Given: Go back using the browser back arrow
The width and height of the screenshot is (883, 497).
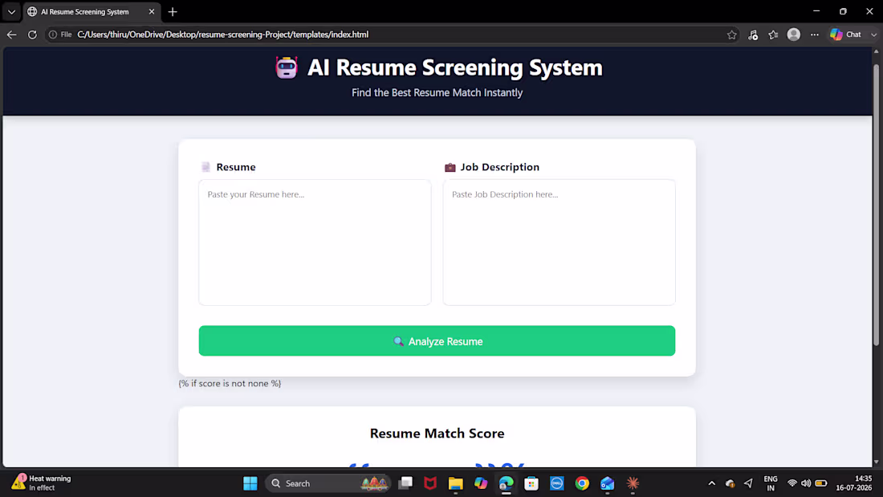Looking at the screenshot, I should (x=12, y=35).
